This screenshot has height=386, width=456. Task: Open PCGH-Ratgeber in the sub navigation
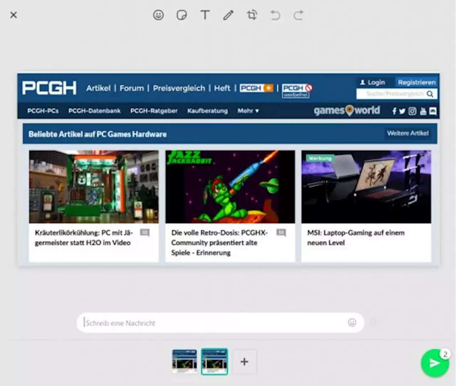coord(154,111)
